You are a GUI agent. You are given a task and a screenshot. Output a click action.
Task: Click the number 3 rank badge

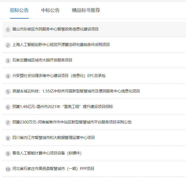8,61
